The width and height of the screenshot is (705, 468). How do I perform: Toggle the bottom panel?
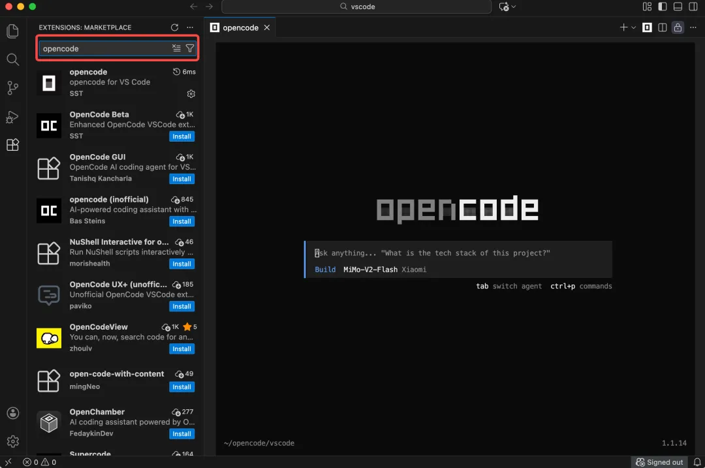pyautogui.click(x=678, y=7)
